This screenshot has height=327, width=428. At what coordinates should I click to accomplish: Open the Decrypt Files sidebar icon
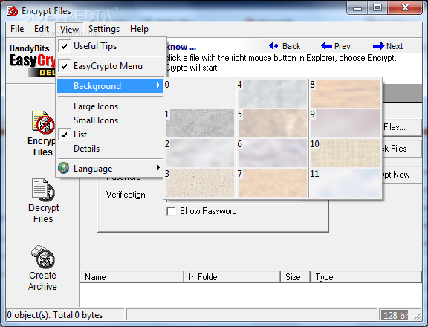pos(43,190)
